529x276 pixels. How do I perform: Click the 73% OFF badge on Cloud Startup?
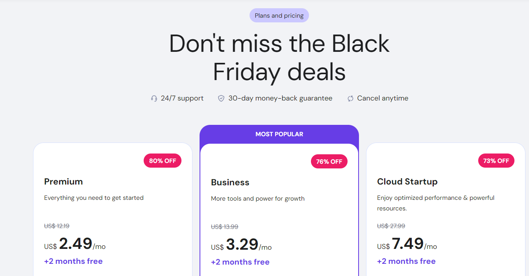(x=496, y=161)
